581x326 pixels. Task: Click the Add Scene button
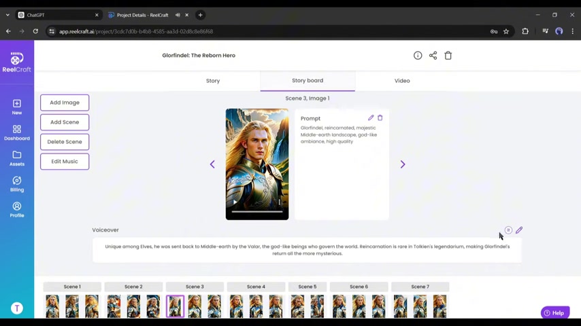(x=65, y=122)
